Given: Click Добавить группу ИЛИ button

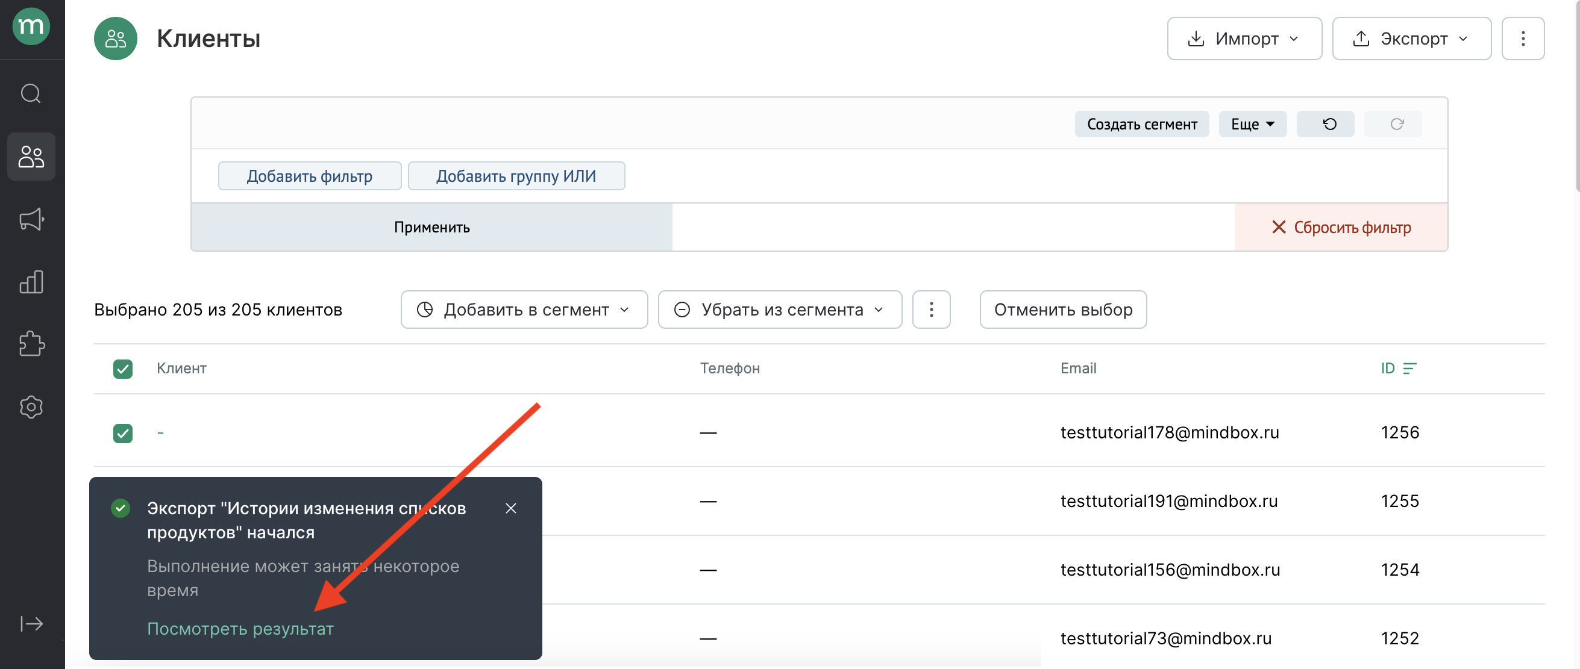Looking at the screenshot, I should (516, 176).
